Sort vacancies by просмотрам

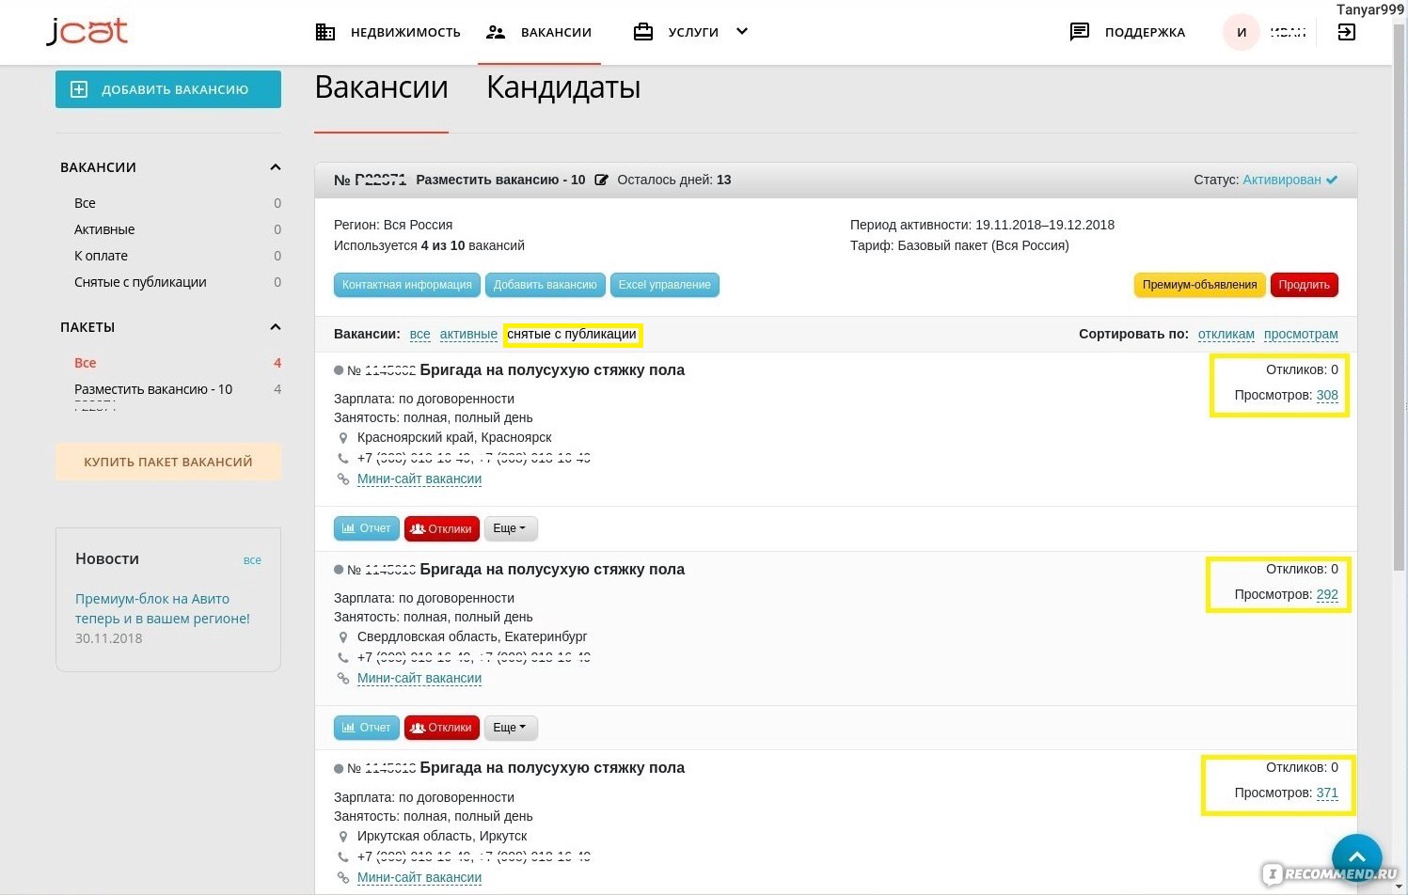click(x=1301, y=334)
